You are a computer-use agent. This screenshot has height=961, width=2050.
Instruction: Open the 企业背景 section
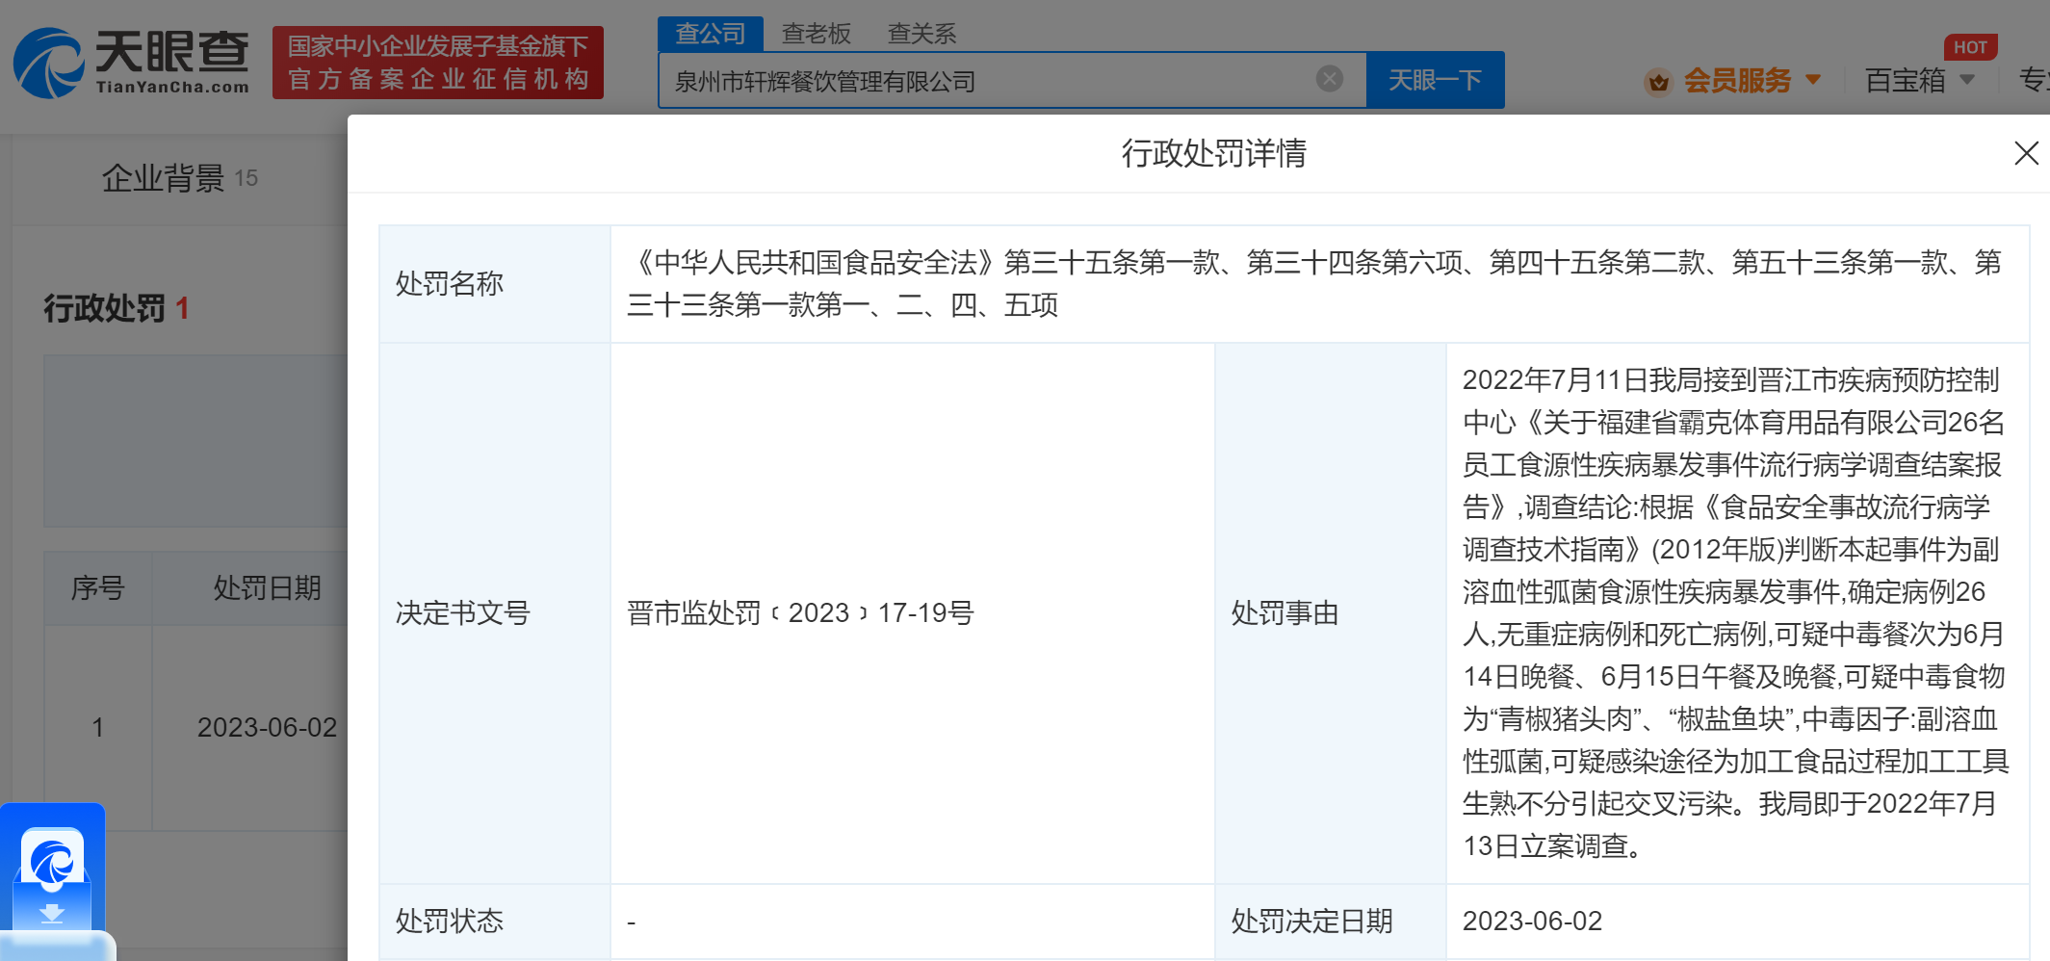[164, 177]
